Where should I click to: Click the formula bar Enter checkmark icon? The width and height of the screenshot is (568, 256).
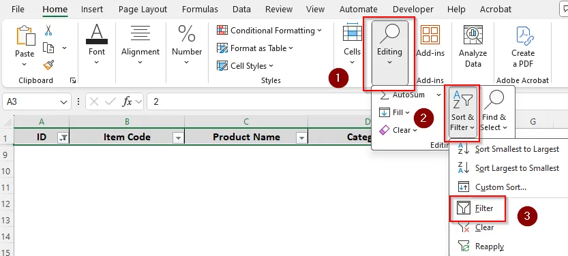(x=110, y=101)
